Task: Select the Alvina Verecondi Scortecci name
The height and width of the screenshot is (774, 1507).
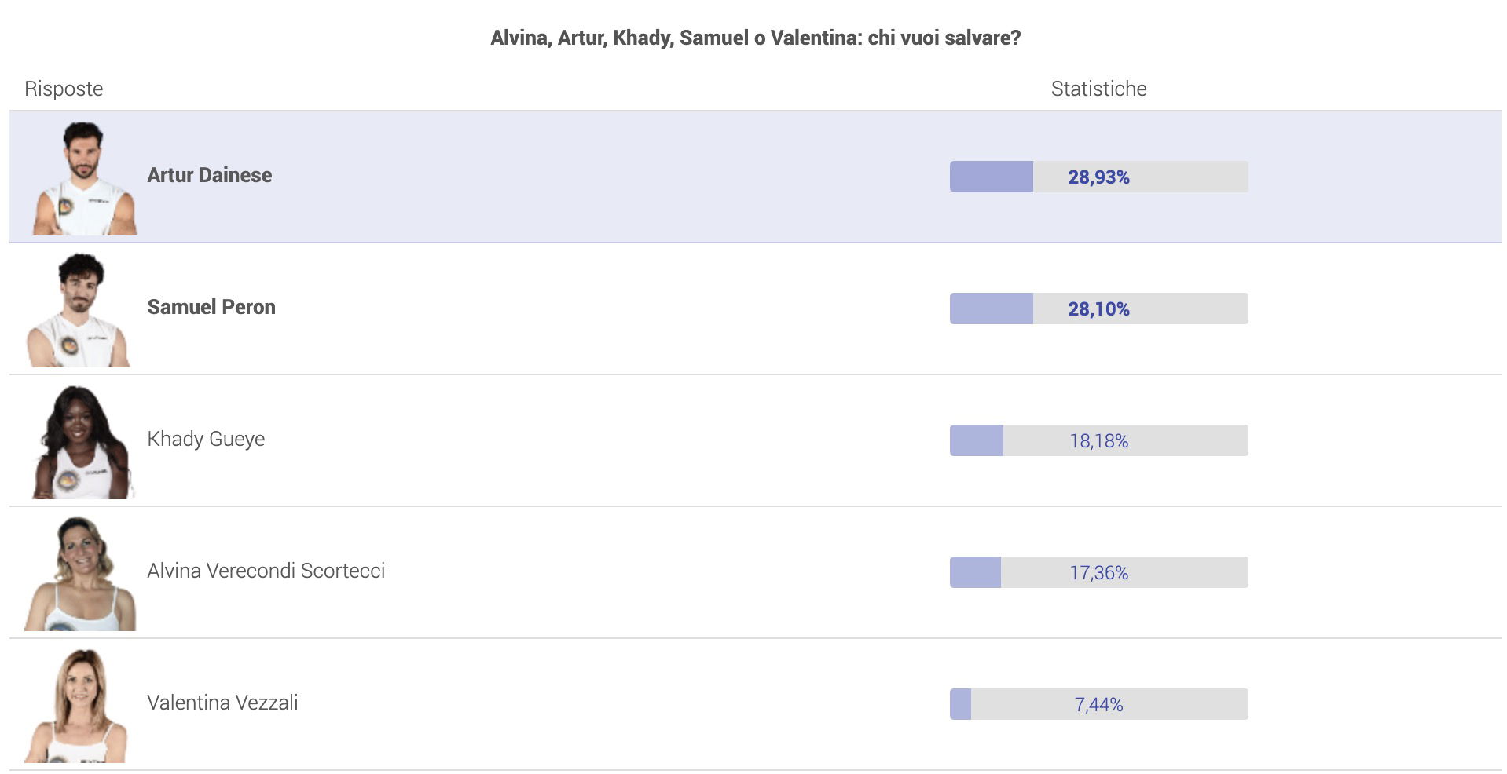Action: tap(266, 571)
